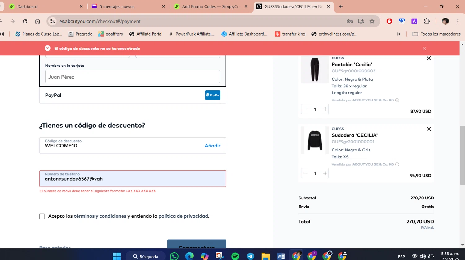Open the Todos los marcadores folder

[436, 34]
